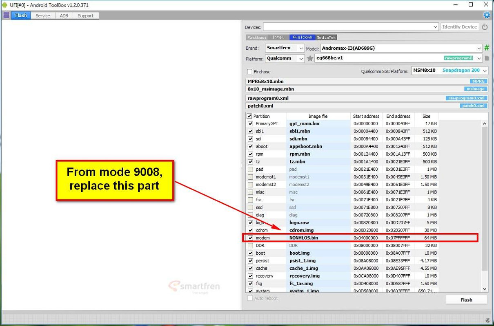
Task: Click the patch0.xml tag button
Action: click(474, 106)
